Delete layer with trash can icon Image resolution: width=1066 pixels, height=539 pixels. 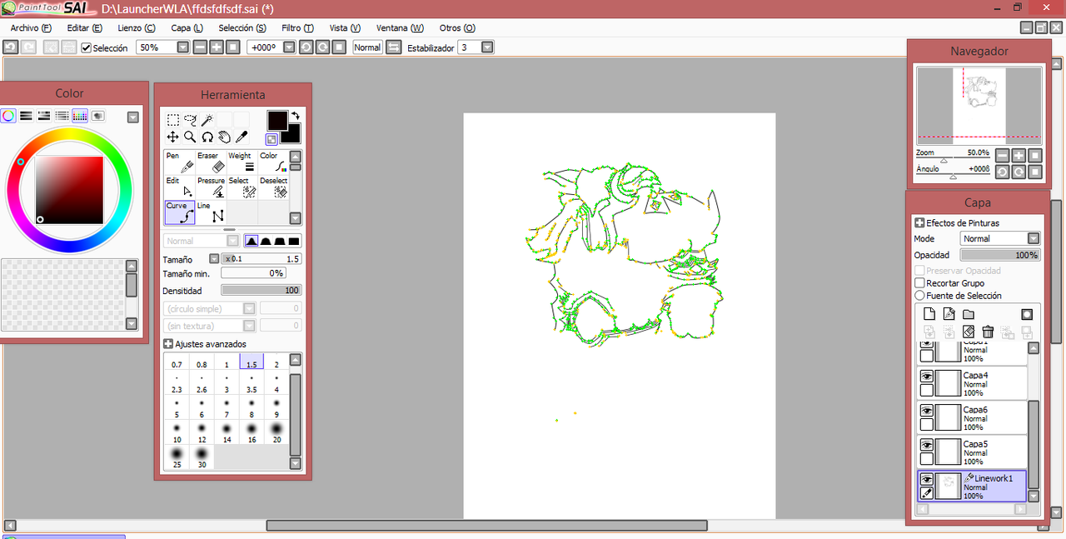pyautogui.click(x=989, y=332)
